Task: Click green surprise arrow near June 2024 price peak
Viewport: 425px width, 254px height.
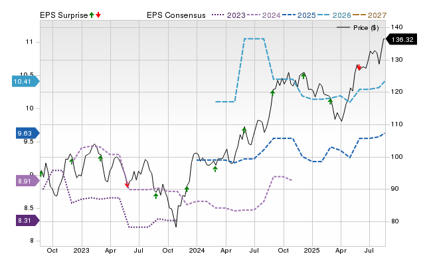Action: [x=244, y=130]
